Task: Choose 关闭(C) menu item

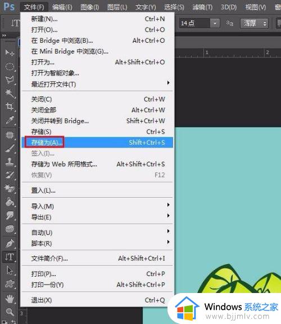Action: pos(97,99)
